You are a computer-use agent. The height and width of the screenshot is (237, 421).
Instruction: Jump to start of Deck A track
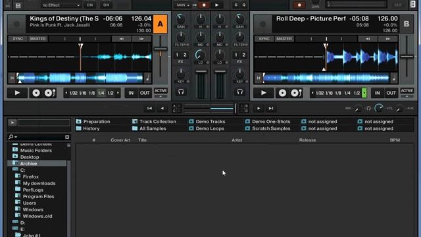pos(12,78)
